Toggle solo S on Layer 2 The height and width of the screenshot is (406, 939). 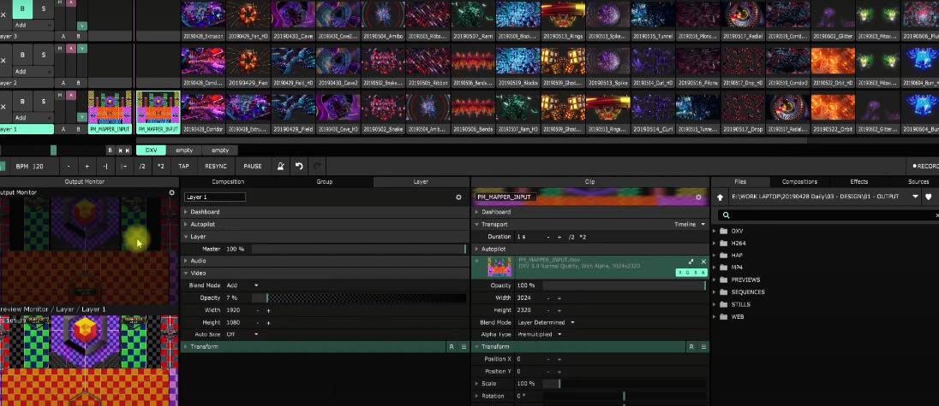pyautogui.click(x=43, y=55)
